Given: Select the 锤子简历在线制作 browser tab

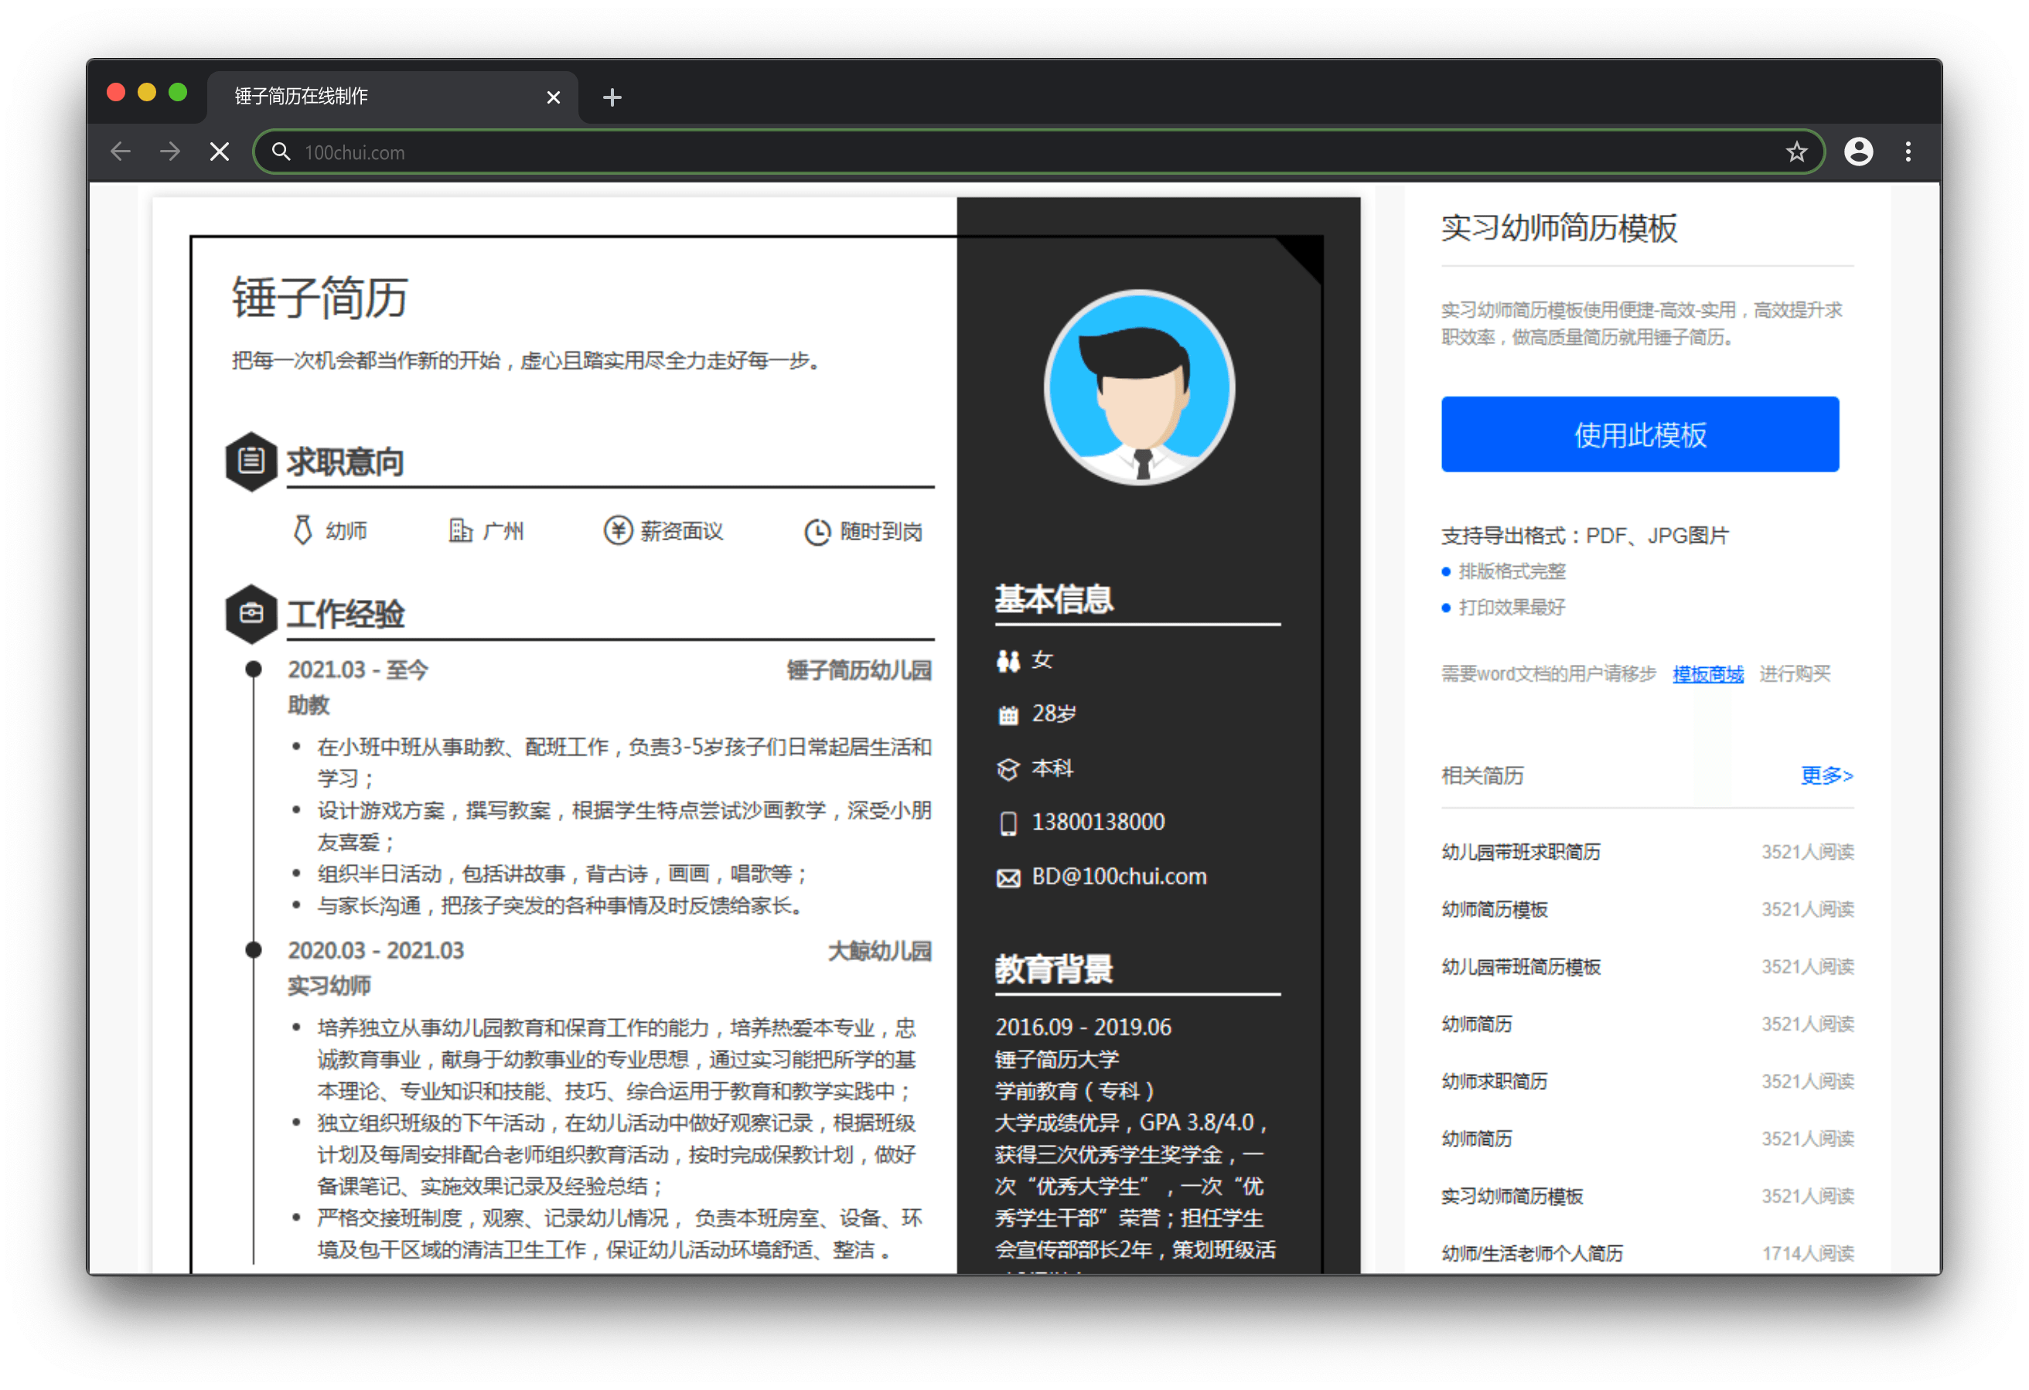Looking at the screenshot, I should pos(392,96).
